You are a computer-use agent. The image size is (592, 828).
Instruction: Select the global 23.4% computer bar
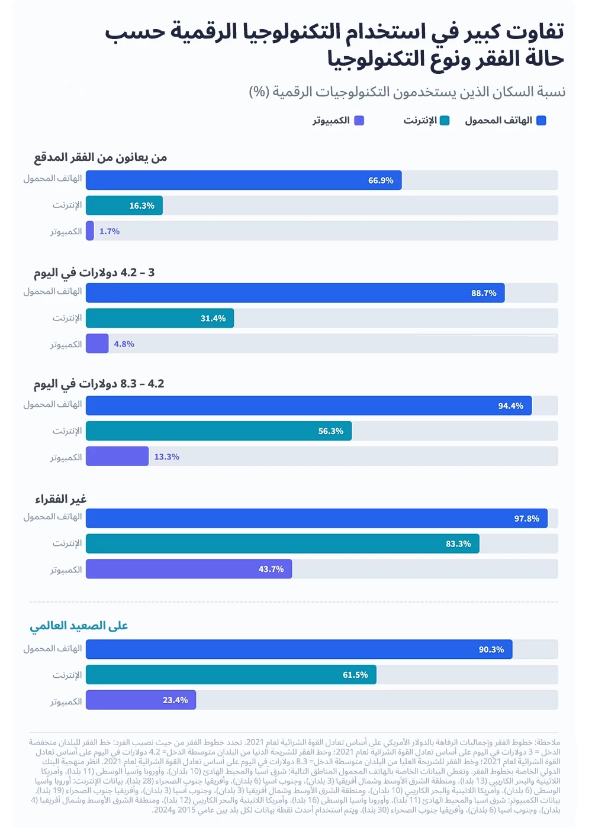pos(141,700)
